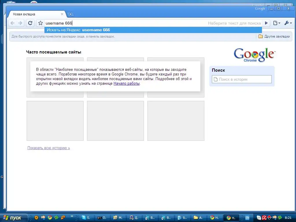
Task: Open the page menu dropdown
Action: [x=277, y=23]
